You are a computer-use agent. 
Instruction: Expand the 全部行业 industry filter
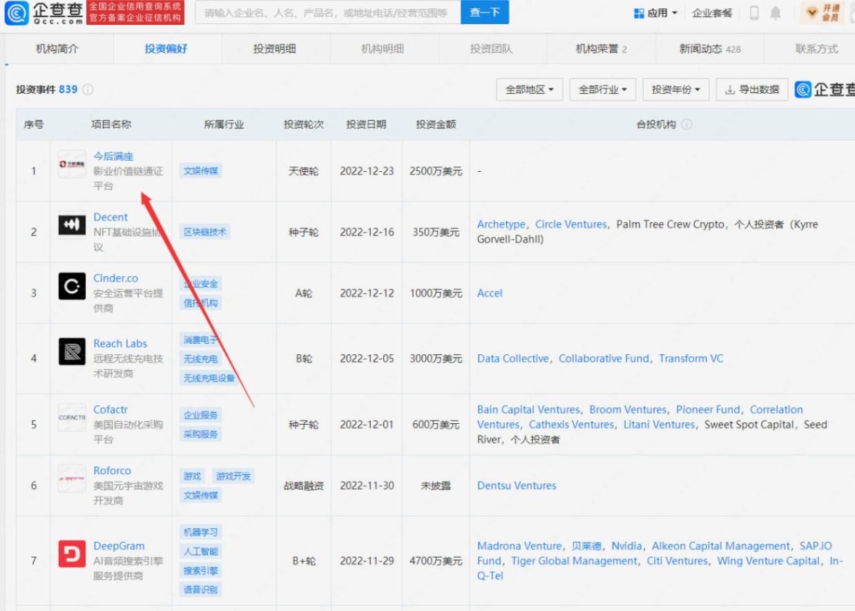pyautogui.click(x=602, y=90)
